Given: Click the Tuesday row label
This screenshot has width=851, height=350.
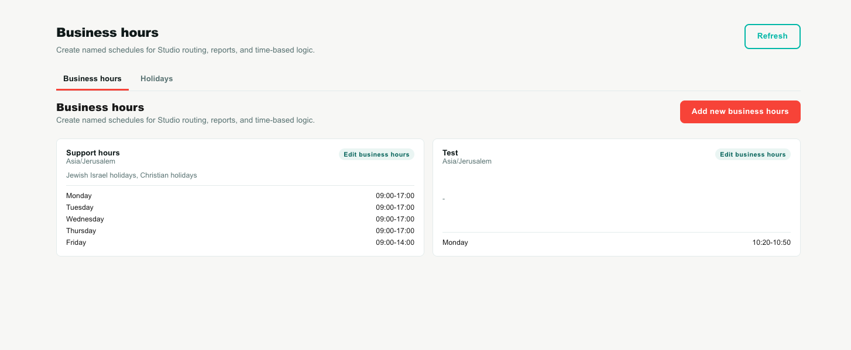Looking at the screenshot, I should [80, 207].
